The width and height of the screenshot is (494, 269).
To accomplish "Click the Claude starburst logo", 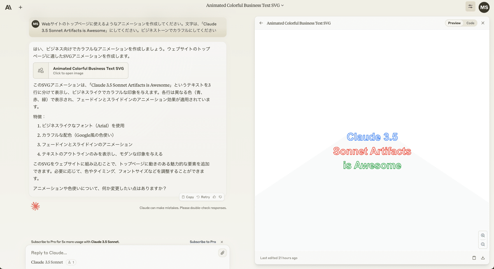I will (x=35, y=206).
